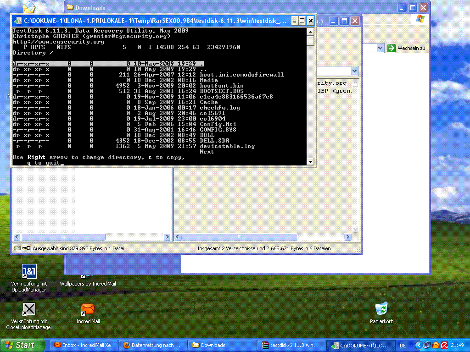Click right pane horizontal scrollbar left arrow
This screenshot has height=352, width=470.
pyautogui.click(x=178, y=237)
